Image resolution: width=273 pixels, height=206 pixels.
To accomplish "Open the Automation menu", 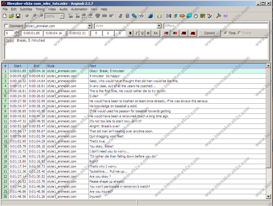I will pyautogui.click(x=79, y=9).
